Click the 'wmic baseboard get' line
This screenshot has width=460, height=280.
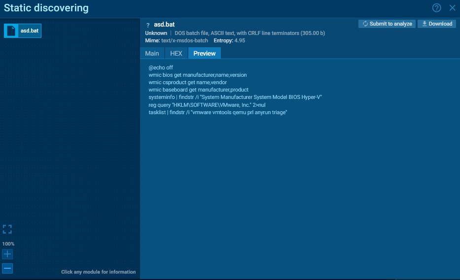coord(198,90)
